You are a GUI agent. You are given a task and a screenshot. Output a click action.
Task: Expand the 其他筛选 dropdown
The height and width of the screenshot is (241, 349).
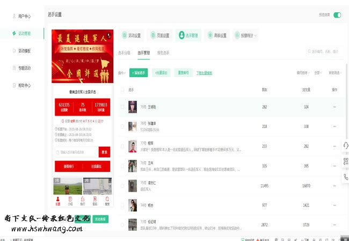tap(335, 73)
